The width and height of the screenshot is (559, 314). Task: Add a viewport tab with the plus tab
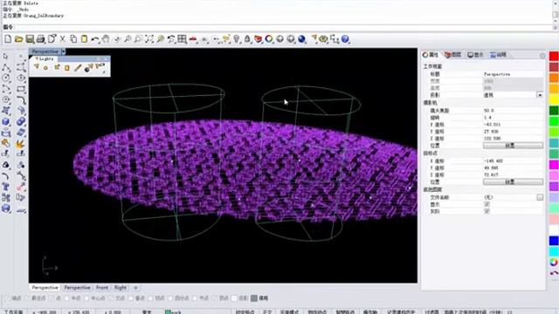click(x=135, y=287)
